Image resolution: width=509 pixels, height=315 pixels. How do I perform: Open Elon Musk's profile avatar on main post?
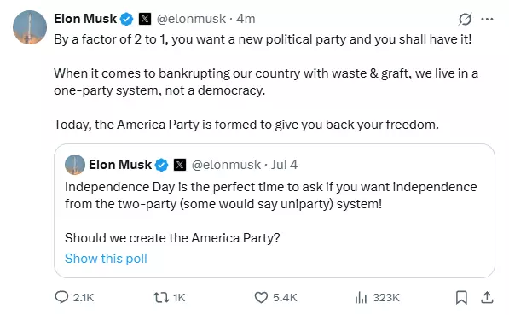point(30,27)
